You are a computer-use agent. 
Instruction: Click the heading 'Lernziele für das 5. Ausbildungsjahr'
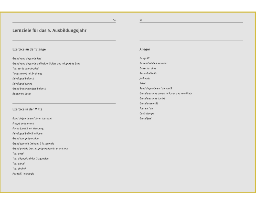point(49,31)
